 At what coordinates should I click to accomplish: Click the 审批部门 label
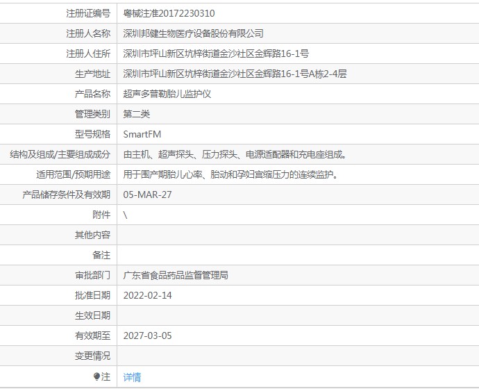click(x=92, y=275)
